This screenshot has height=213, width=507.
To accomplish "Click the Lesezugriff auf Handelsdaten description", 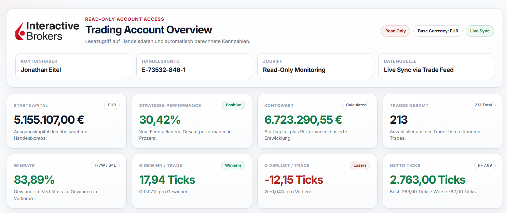I will [x=168, y=41].
